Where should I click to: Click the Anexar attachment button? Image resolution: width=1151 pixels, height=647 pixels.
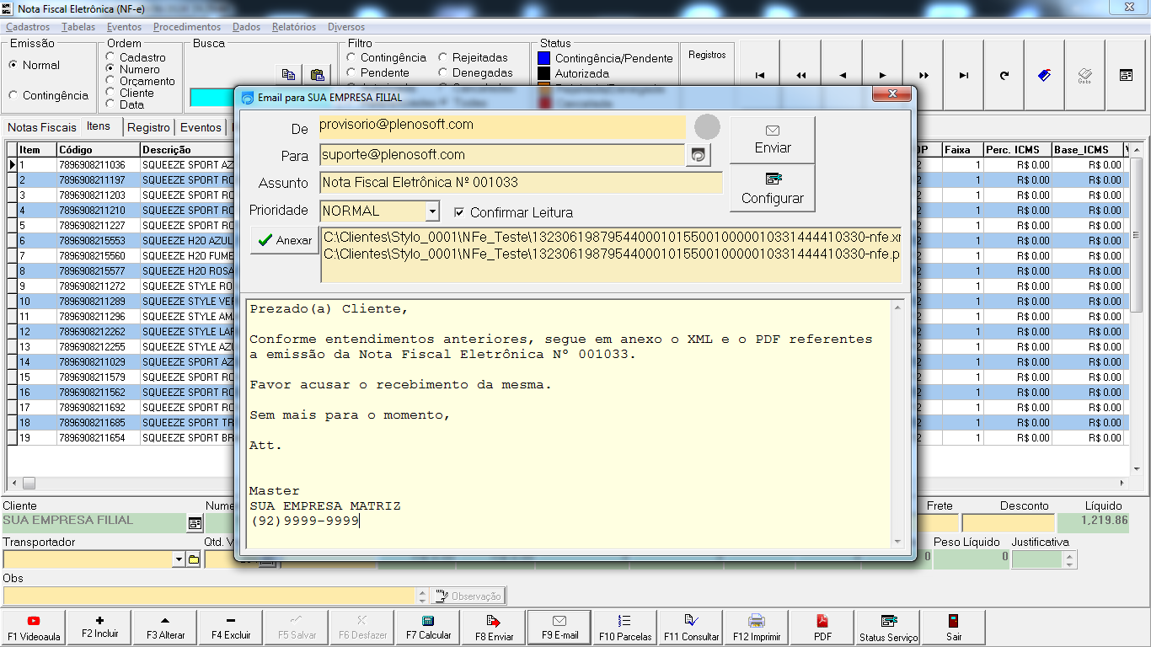(285, 240)
